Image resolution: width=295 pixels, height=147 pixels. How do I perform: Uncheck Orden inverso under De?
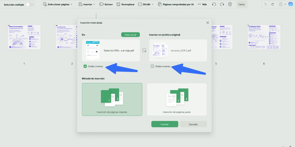click(x=85, y=66)
